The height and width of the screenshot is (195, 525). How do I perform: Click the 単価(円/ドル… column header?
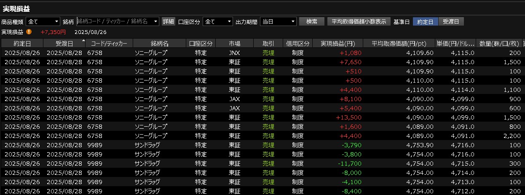click(x=455, y=43)
